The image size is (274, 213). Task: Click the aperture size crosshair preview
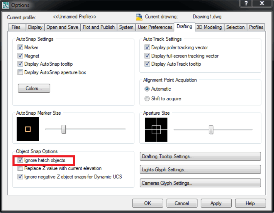(156, 129)
